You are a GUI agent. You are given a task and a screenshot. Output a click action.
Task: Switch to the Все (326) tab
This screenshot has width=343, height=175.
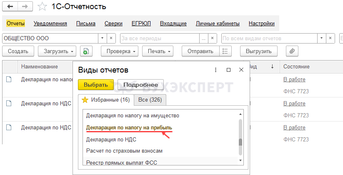pos(150,100)
